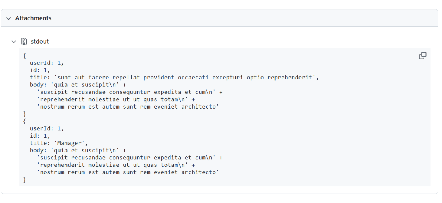Click the second "body: 'quia et suscipit" line

click(x=78, y=150)
